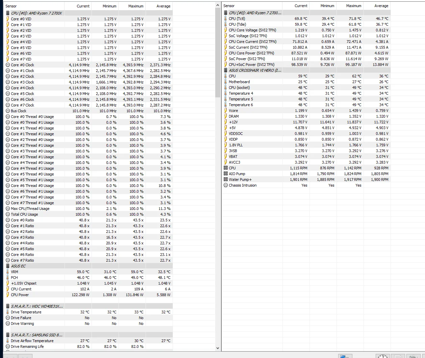Click the lightning icon beside SoC Voltage (SVI2 TFN)
This screenshot has height=358, width=425.
coord(226,36)
